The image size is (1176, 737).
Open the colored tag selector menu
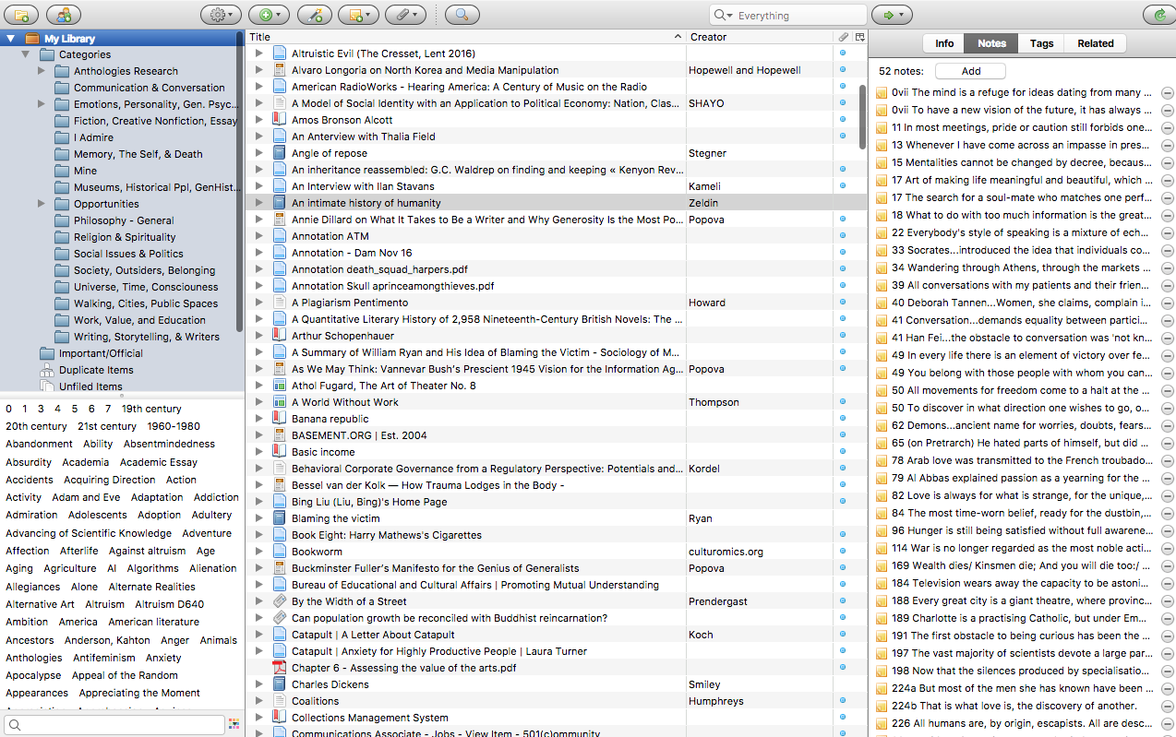click(234, 724)
